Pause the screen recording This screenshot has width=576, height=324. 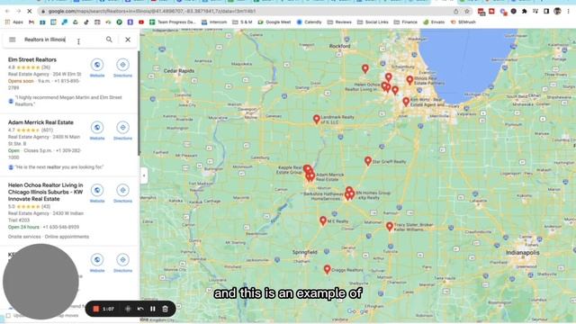click(x=153, y=309)
